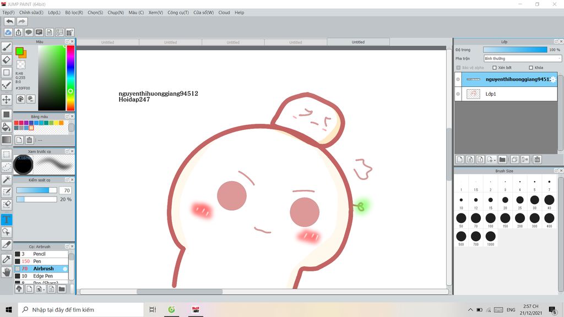Switch to the last Untitled tab
This screenshot has width=564, height=317.
[x=358, y=42]
